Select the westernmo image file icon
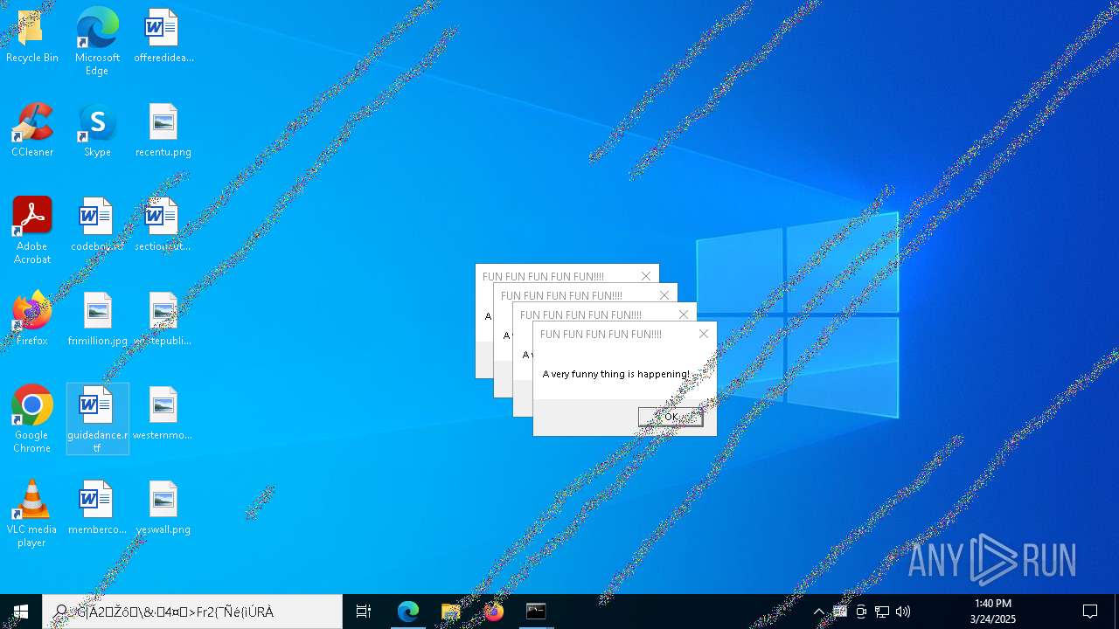Viewport: 1119px width, 629px height. pyautogui.click(x=163, y=414)
